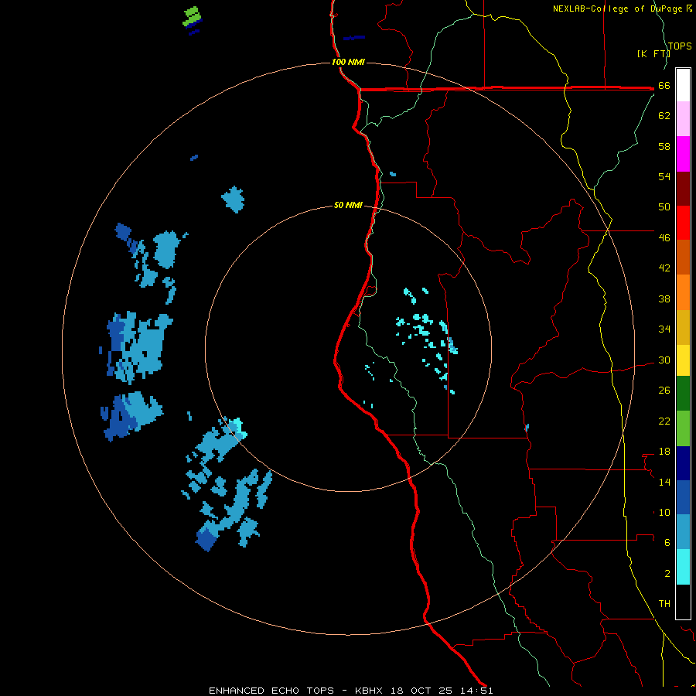Click legend value 50 on the color scale
Screen dimensions: 696x696
(664, 207)
